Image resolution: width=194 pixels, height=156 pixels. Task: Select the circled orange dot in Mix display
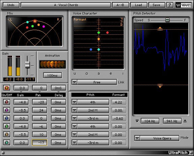tap(35, 21)
